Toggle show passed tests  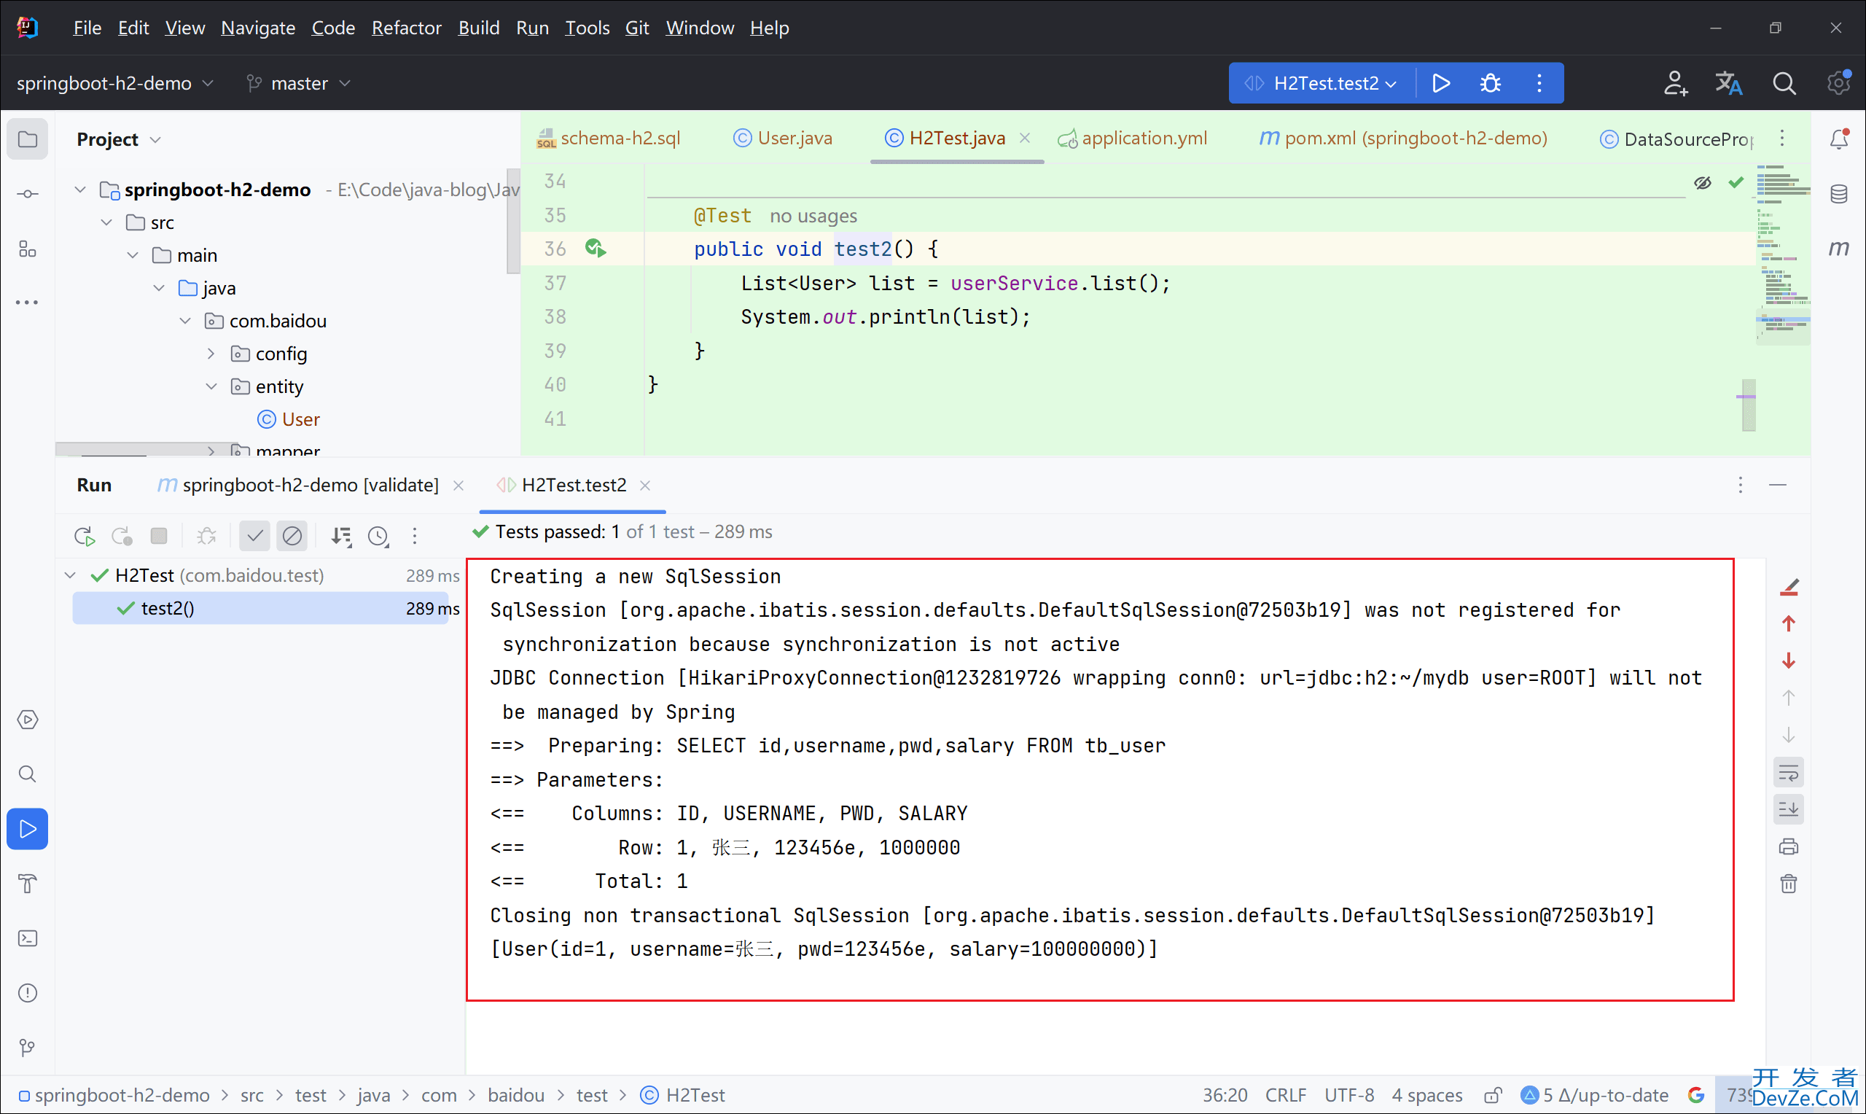(x=255, y=536)
